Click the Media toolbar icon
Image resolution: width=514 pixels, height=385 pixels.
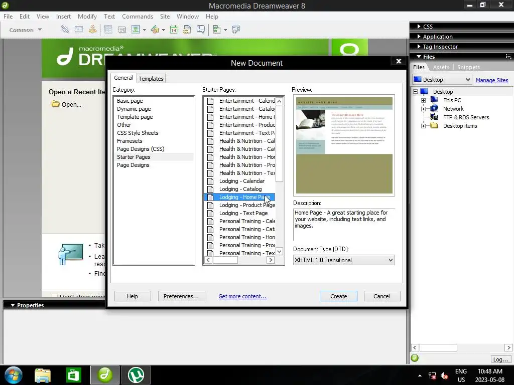[155, 30]
